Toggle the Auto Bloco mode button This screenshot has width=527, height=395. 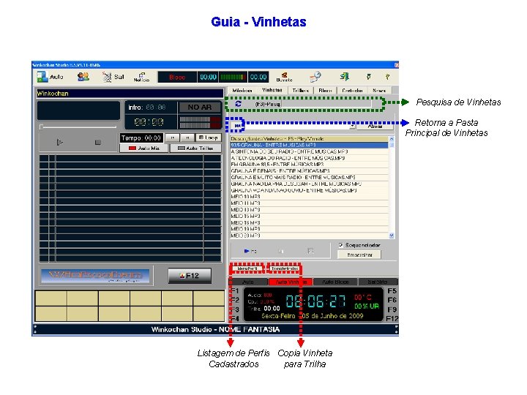pyautogui.click(x=335, y=282)
